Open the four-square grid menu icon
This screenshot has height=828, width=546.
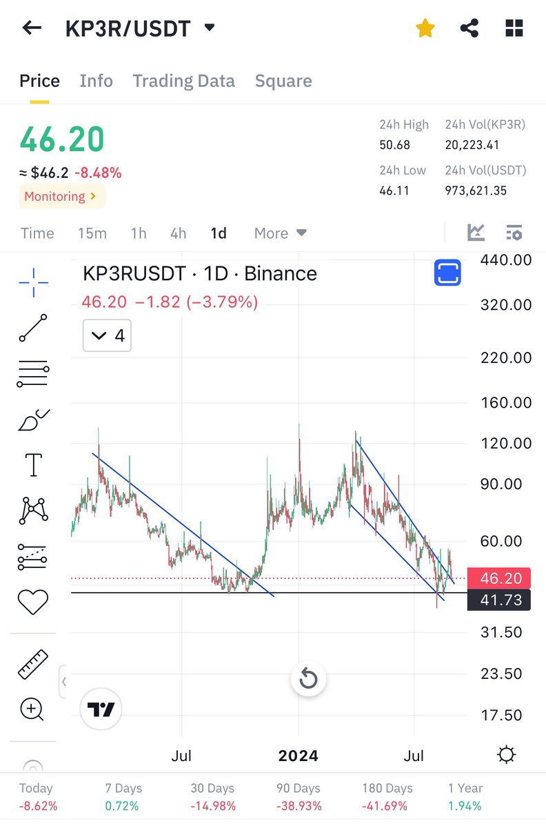pos(514,28)
